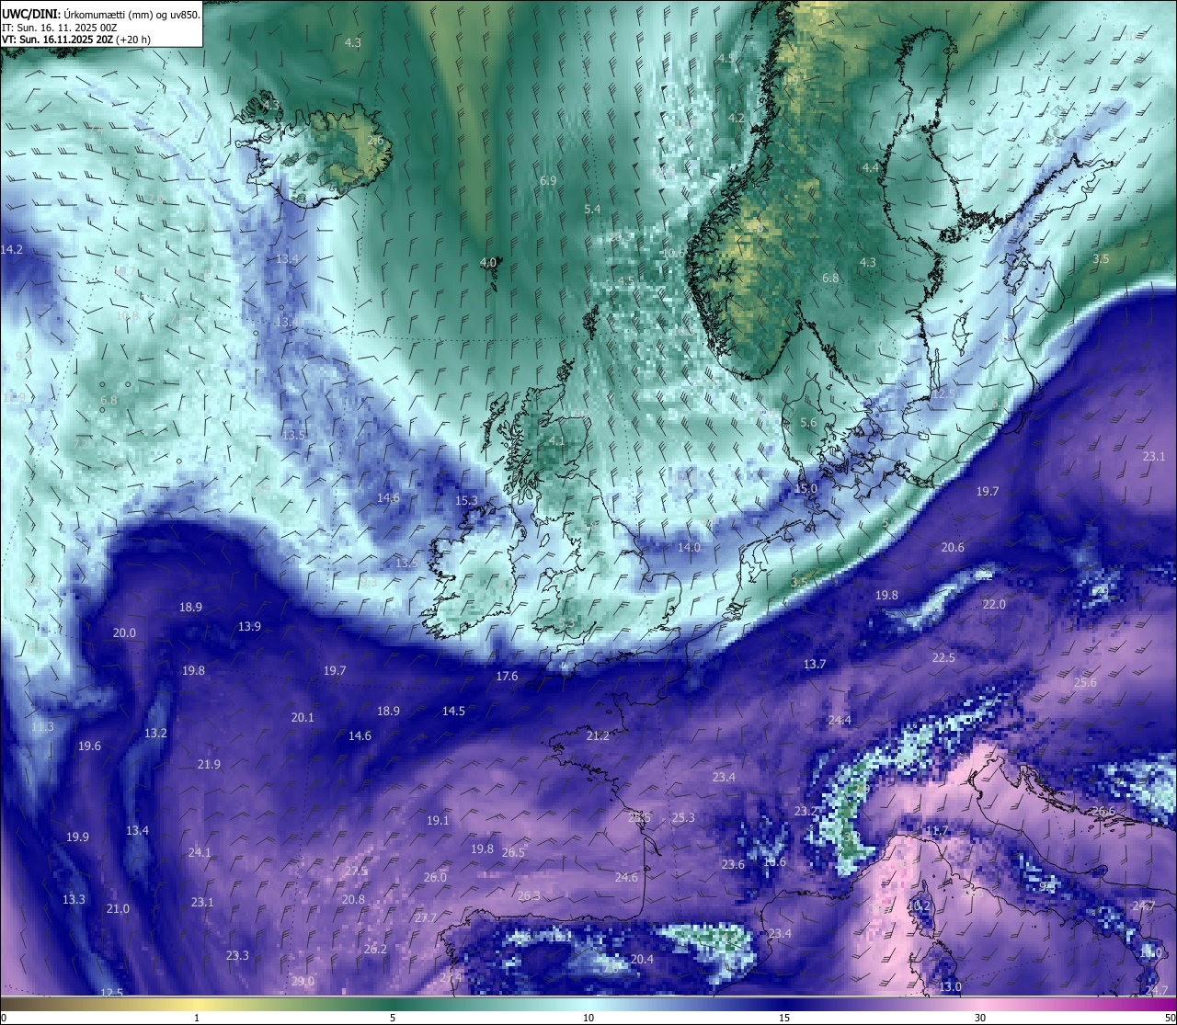Click the colorbar tick label 30
The width and height of the screenshot is (1177, 1025).
click(x=980, y=1018)
